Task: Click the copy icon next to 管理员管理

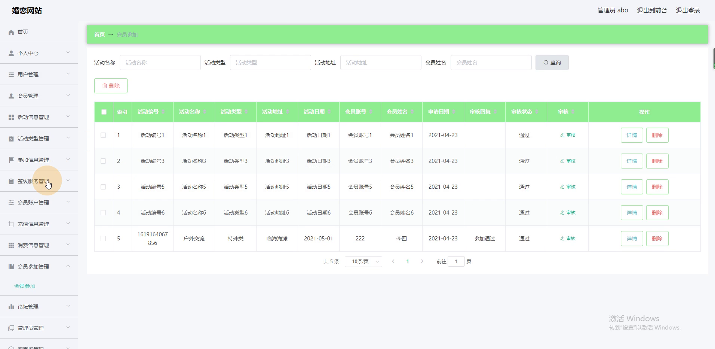Action: 11,328
